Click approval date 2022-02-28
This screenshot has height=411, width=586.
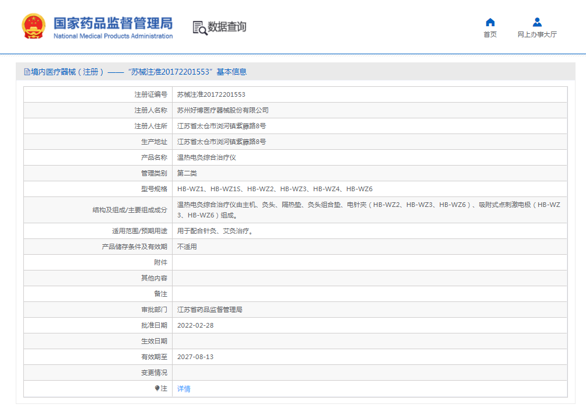click(x=195, y=325)
